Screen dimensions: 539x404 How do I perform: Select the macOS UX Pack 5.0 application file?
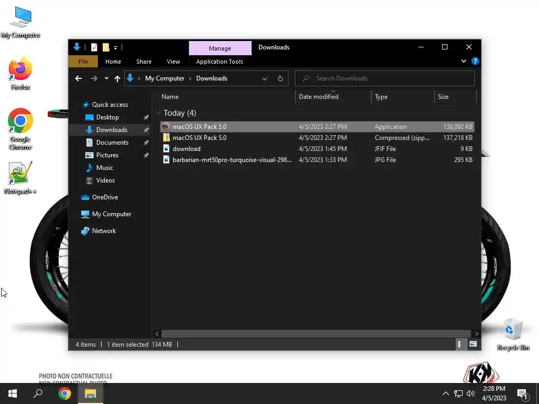point(317,127)
